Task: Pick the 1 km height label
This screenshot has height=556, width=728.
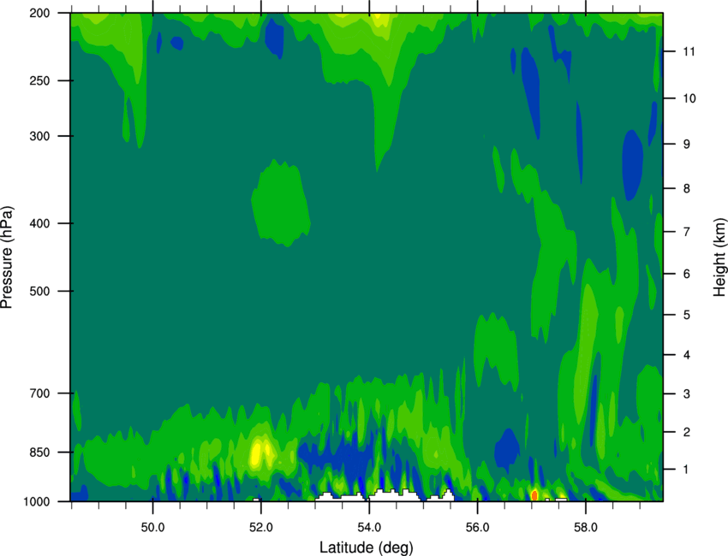Action: (687, 470)
